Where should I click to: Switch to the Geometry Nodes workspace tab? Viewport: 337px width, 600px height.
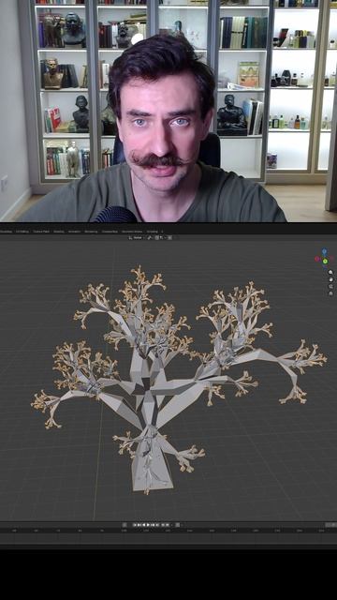(x=132, y=232)
